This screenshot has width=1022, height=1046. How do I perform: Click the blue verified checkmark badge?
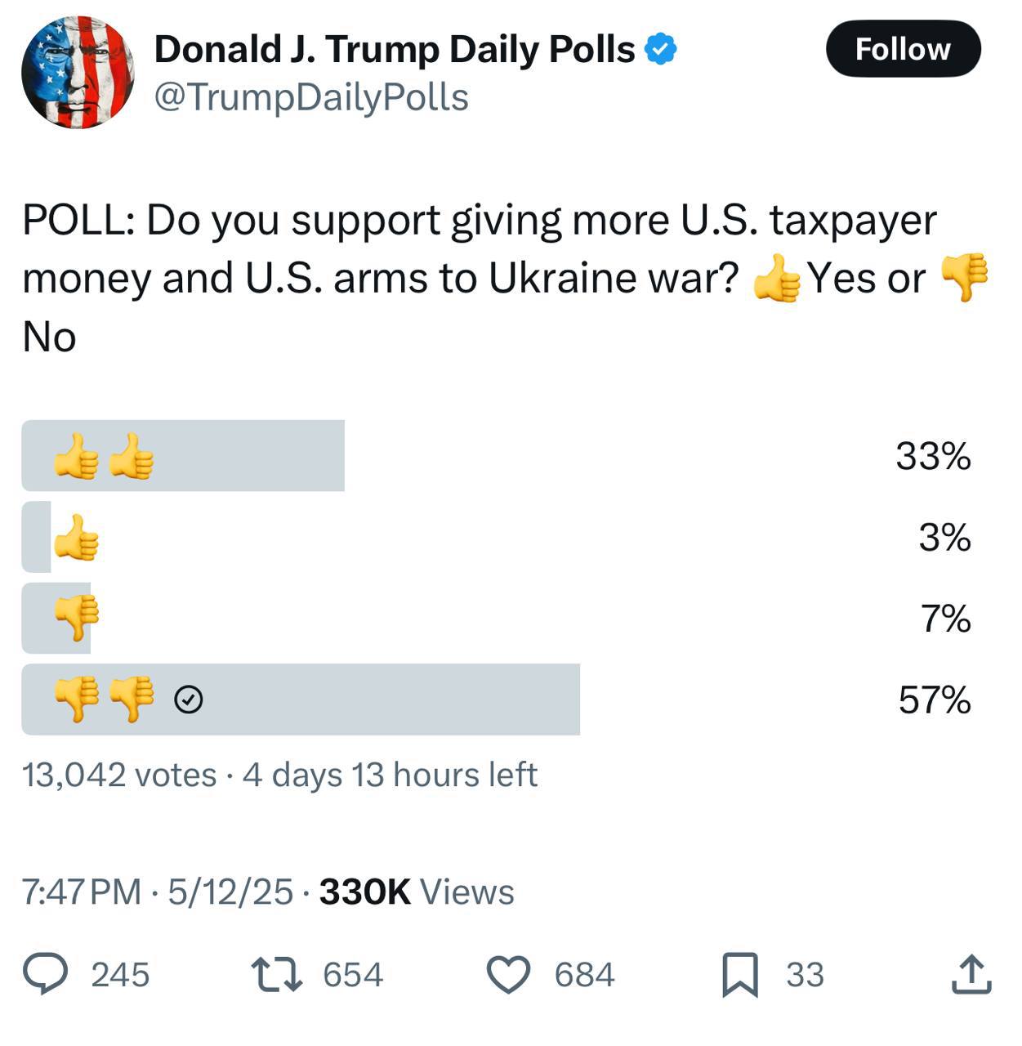[661, 50]
